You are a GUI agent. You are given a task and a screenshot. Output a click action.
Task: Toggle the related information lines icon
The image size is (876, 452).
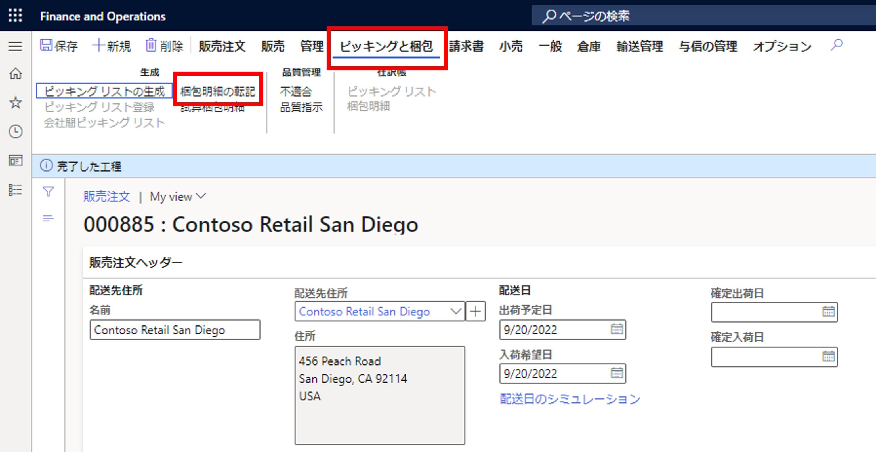[x=48, y=218]
